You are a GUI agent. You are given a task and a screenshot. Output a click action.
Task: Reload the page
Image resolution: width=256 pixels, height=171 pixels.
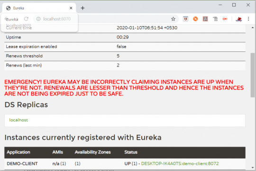(x=26, y=19)
